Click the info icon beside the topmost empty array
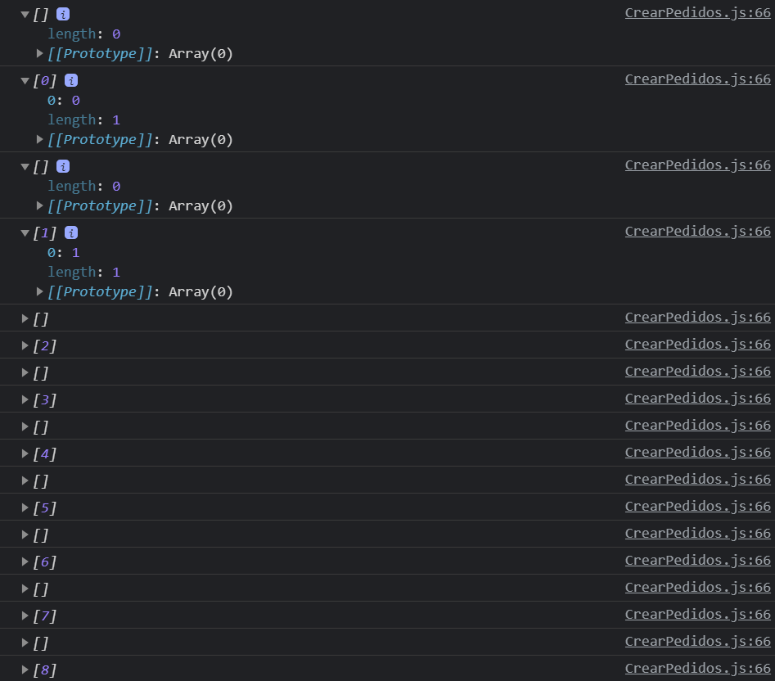Screen dimensions: 775x681 coord(63,14)
